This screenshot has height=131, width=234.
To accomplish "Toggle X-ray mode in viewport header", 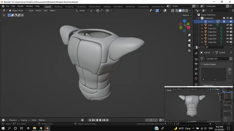I will coord(173,11).
